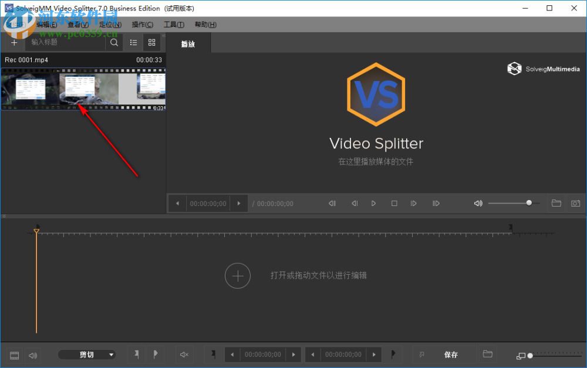
Task: Switch media library to list view
Action: tap(133, 42)
